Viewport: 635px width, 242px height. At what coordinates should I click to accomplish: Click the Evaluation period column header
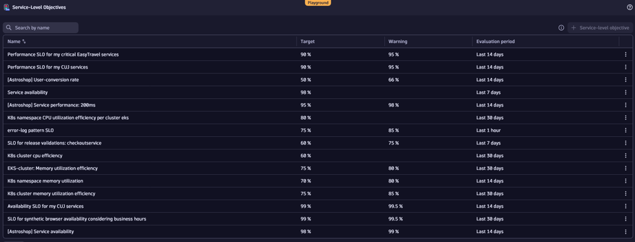point(495,42)
